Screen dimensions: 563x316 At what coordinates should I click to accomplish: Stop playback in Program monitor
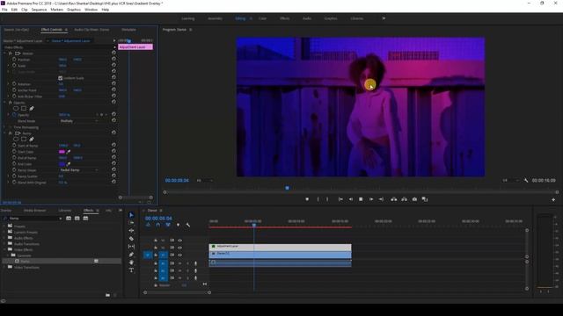361,199
